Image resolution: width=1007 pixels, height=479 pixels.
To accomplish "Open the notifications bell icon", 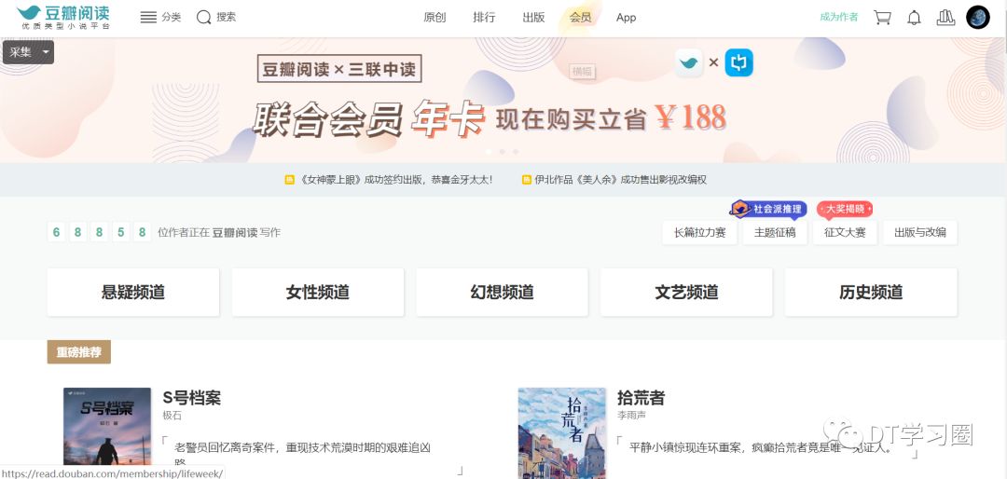I will [x=914, y=18].
